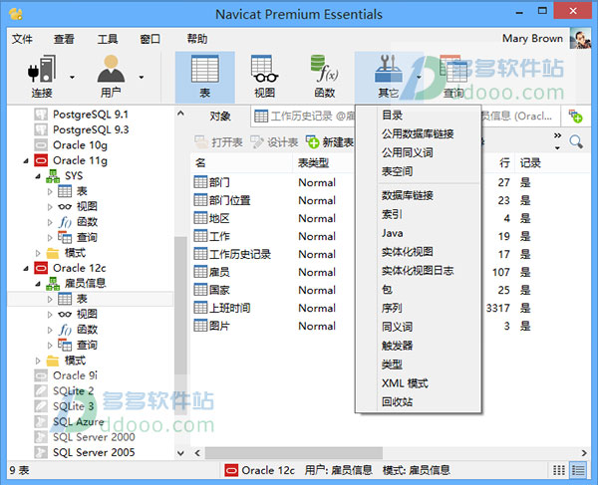Switch to grid icon view
The height and width of the screenshot is (485, 598).
(x=559, y=470)
